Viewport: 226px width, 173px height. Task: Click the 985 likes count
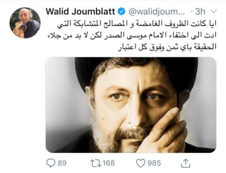coord(154,163)
